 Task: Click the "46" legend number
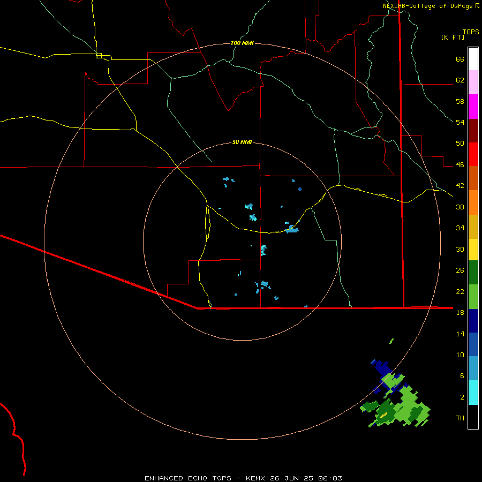[x=460, y=165]
